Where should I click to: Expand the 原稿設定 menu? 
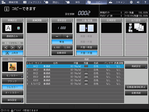point(13,20)
